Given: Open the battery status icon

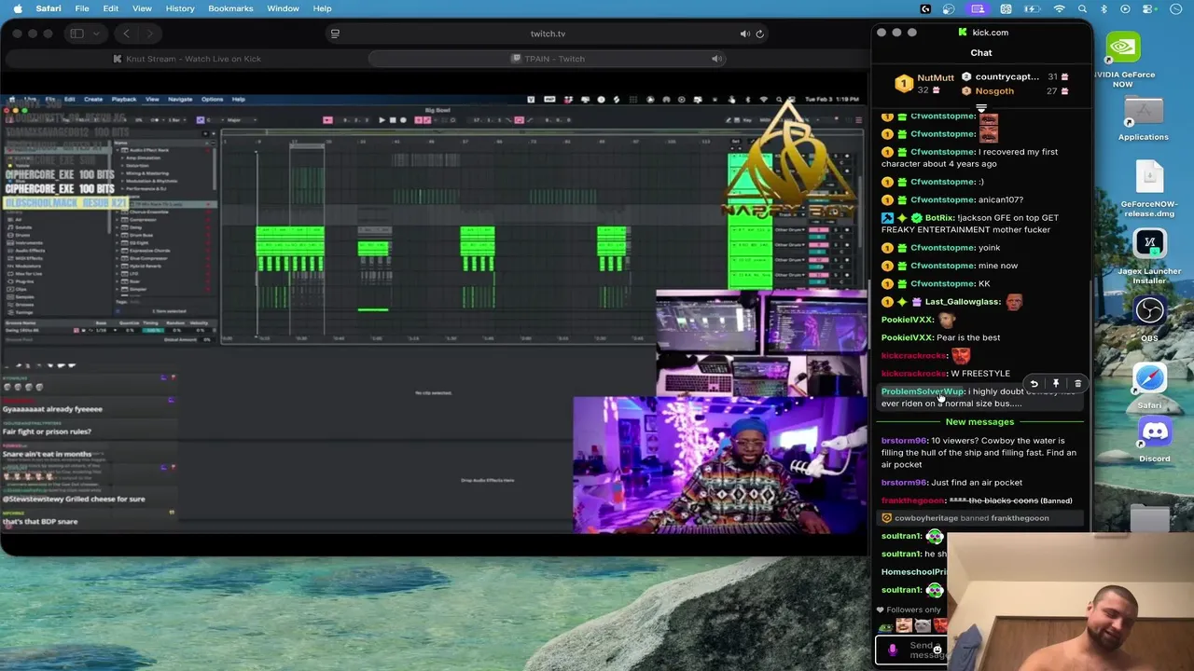Looking at the screenshot, I should pyautogui.click(x=1033, y=8).
